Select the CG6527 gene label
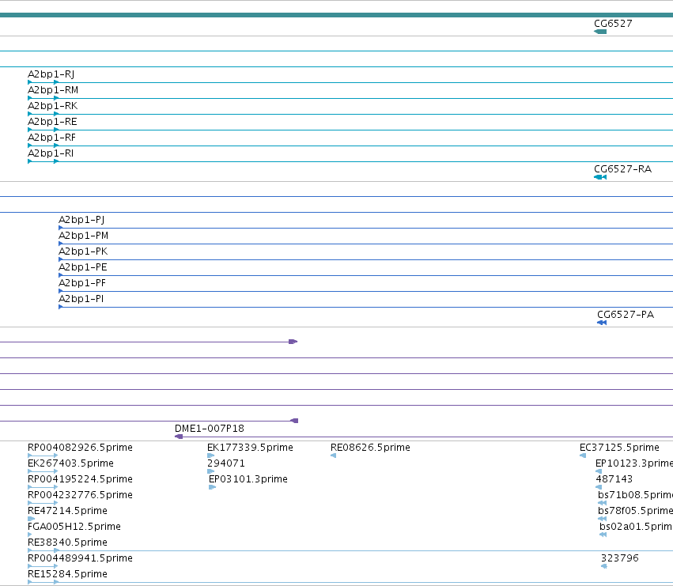673x586 pixels. click(x=613, y=24)
